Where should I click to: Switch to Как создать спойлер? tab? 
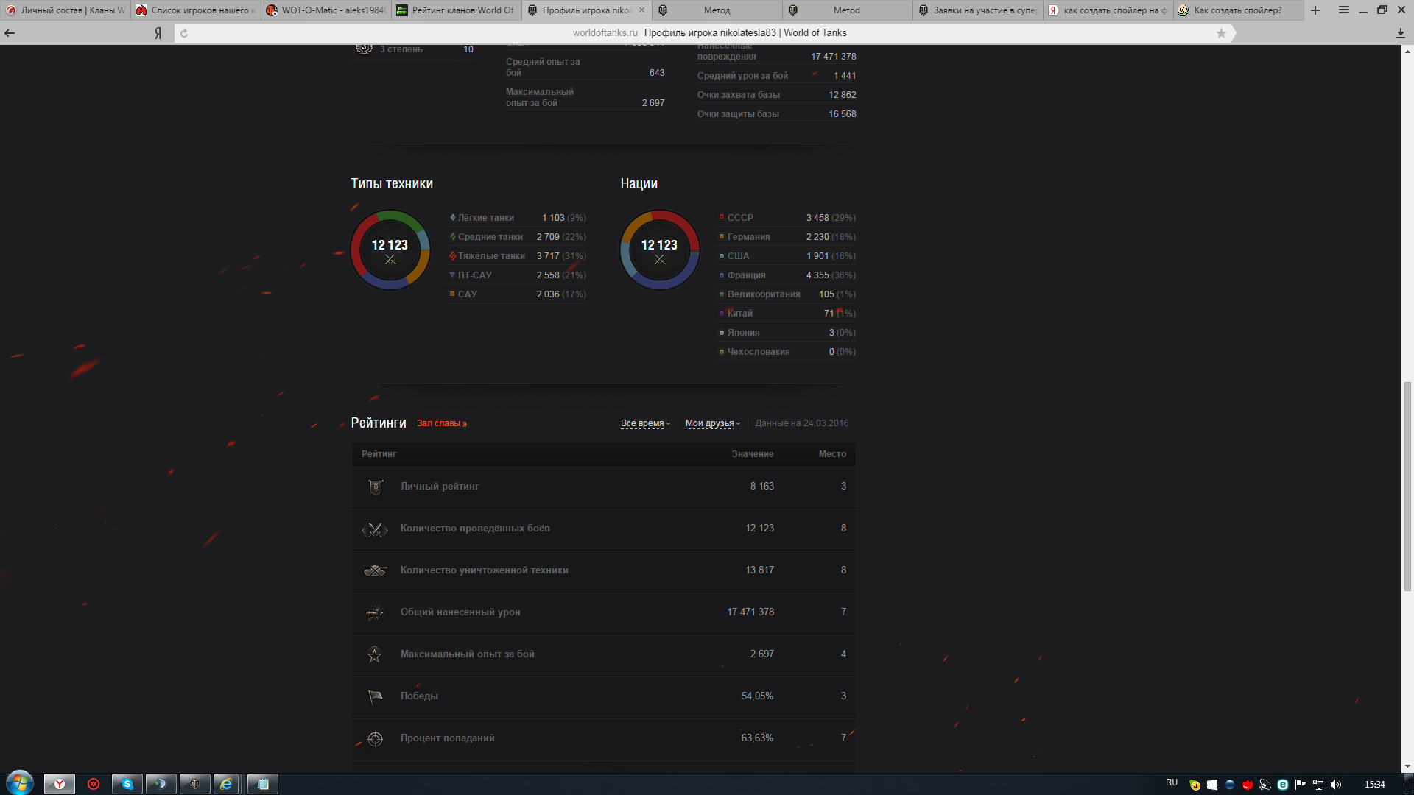1239,10
